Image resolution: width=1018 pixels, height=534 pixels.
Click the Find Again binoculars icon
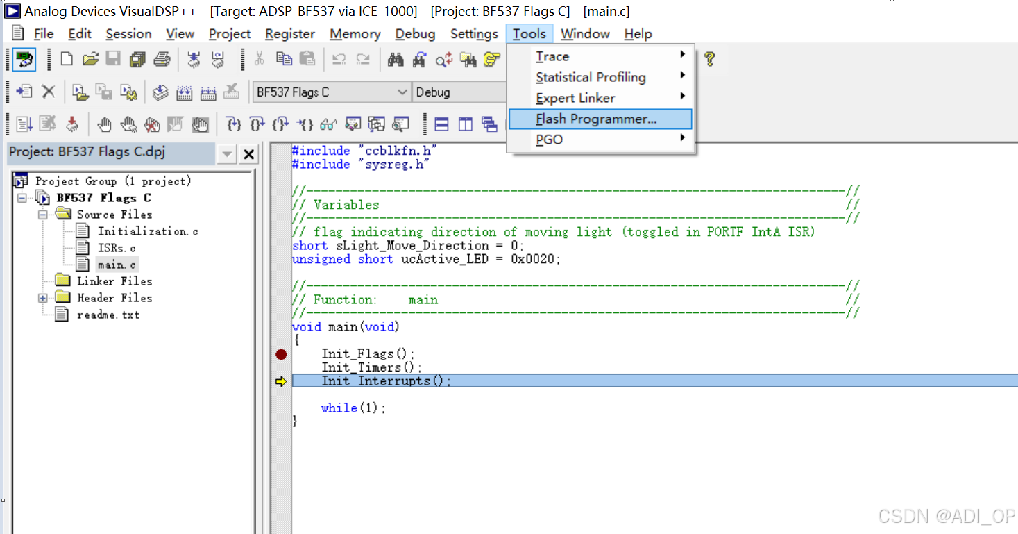coord(419,60)
